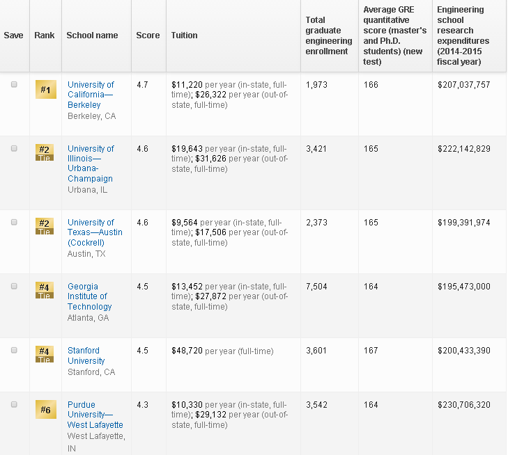508x455 pixels.
Task: Click the #1 rank badge for Berkeley
Action: coord(45,90)
